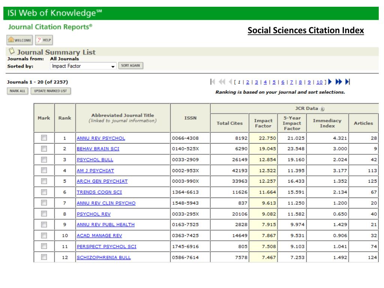
Task: Go to page 4 link
Action: (265, 82)
